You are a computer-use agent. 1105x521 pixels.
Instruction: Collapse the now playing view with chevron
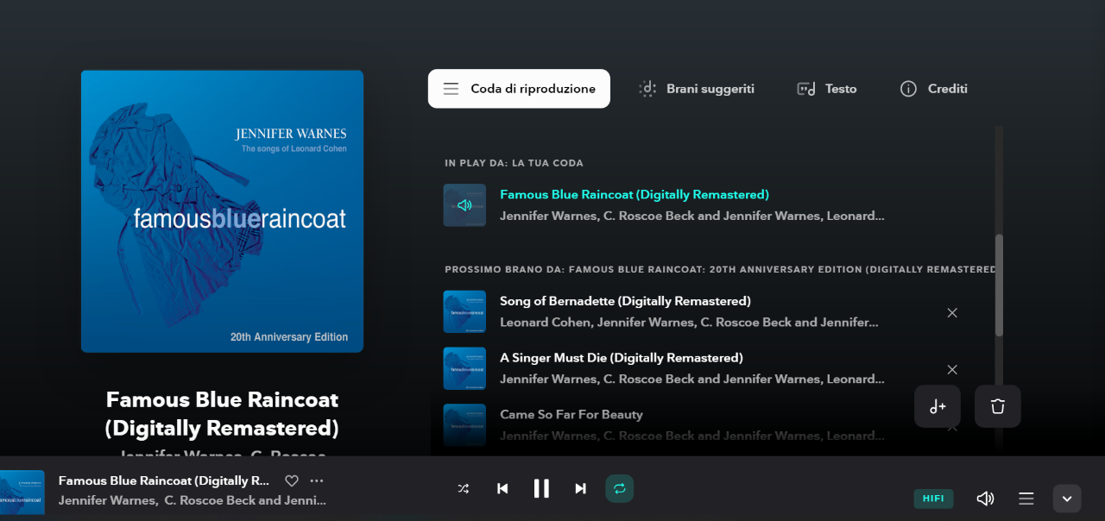tap(1067, 499)
